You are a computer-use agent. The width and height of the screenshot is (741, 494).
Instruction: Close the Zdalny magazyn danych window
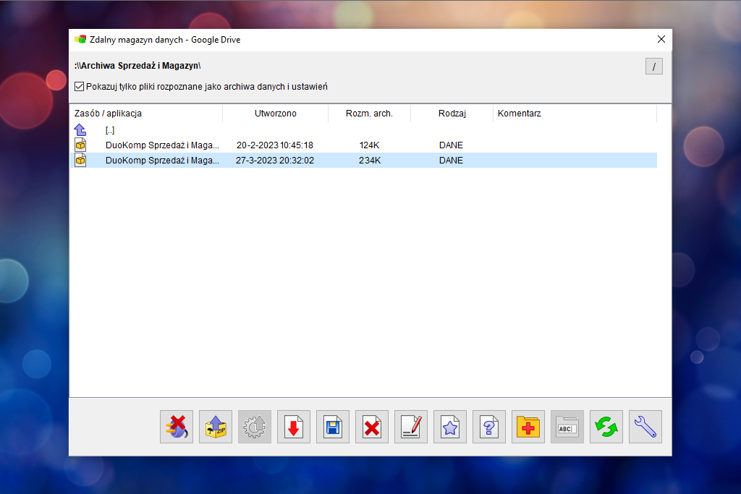point(661,40)
